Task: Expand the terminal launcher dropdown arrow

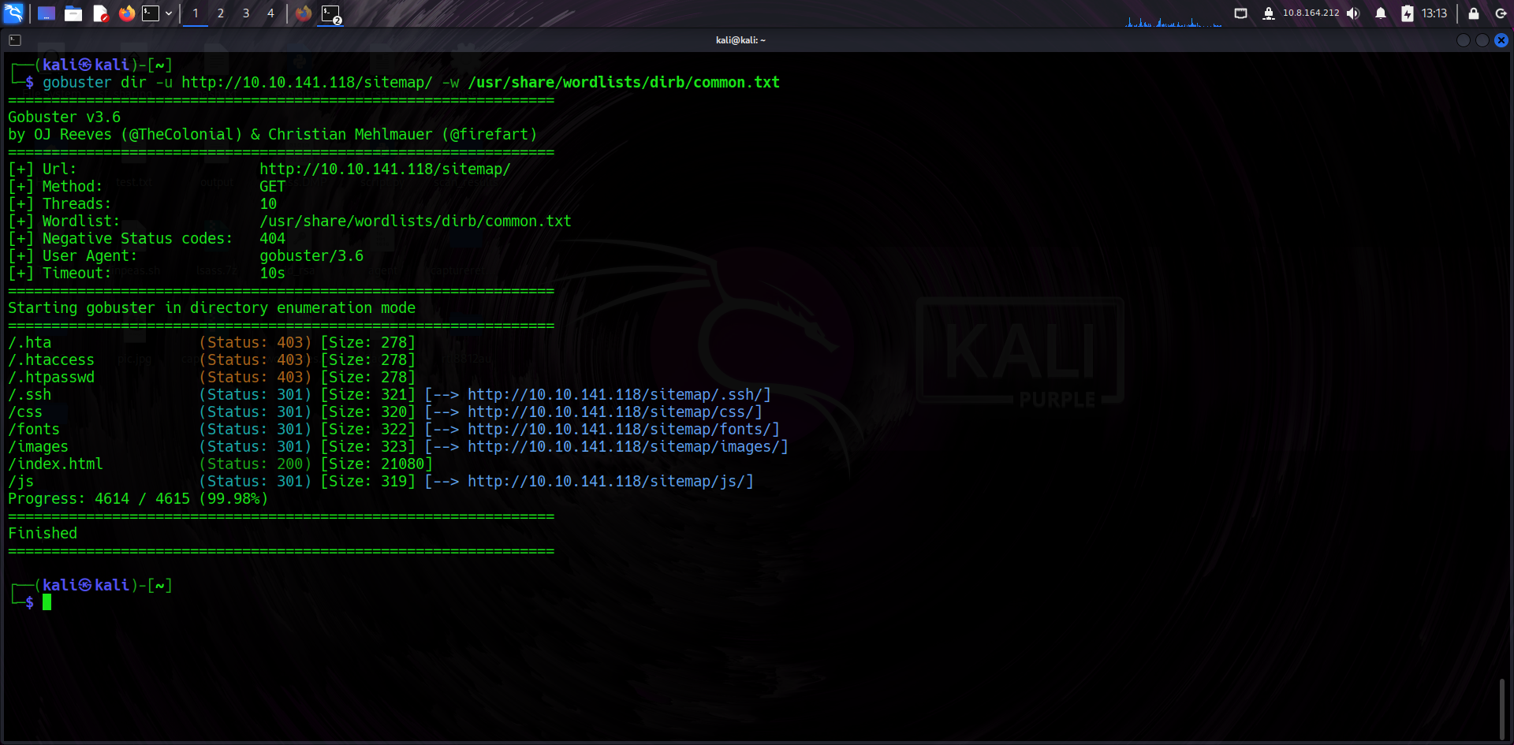Action: pyautogui.click(x=169, y=13)
